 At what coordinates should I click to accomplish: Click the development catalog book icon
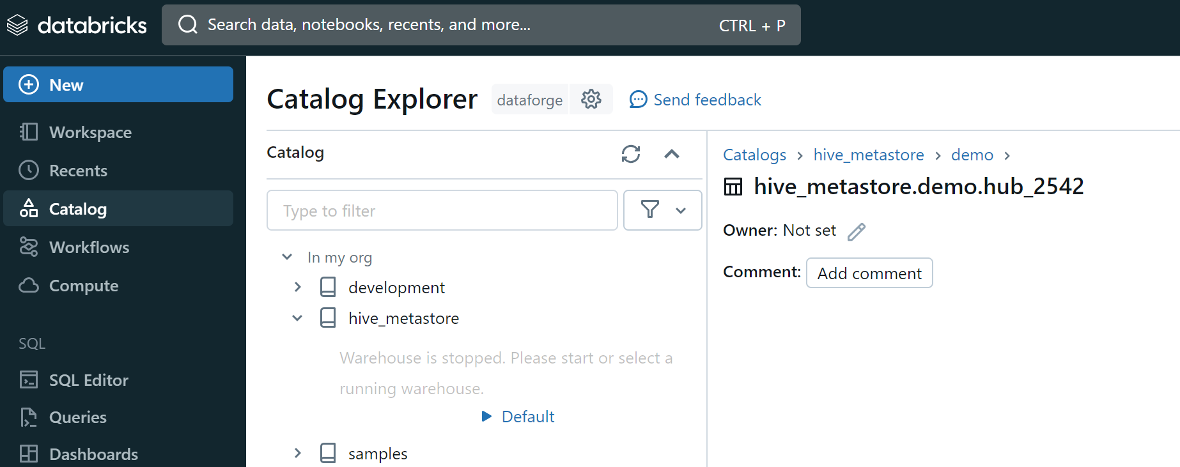(328, 287)
